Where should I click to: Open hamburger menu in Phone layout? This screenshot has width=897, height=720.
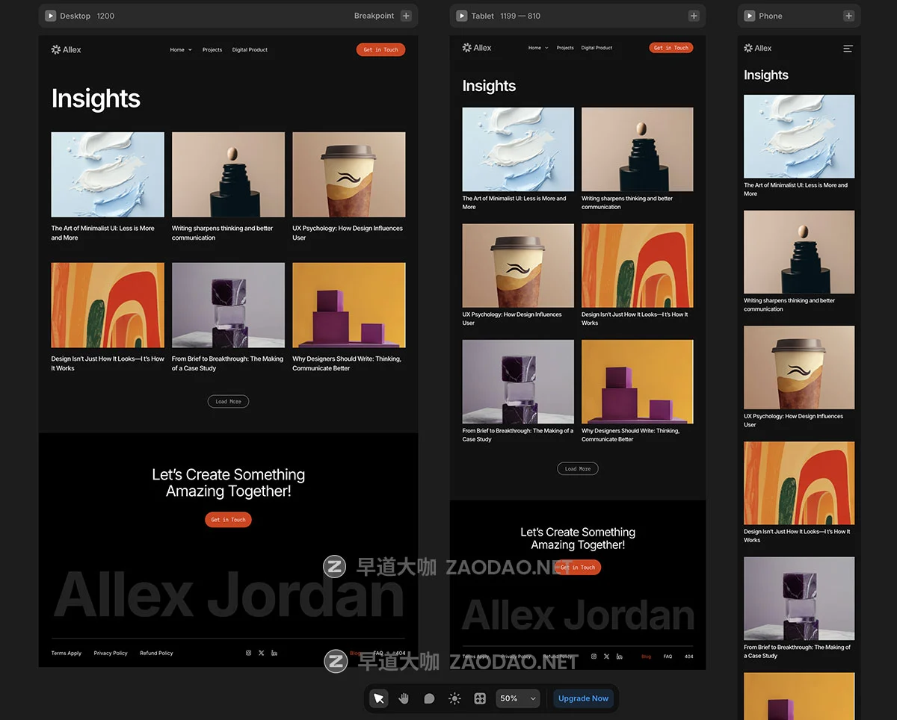[848, 49]
